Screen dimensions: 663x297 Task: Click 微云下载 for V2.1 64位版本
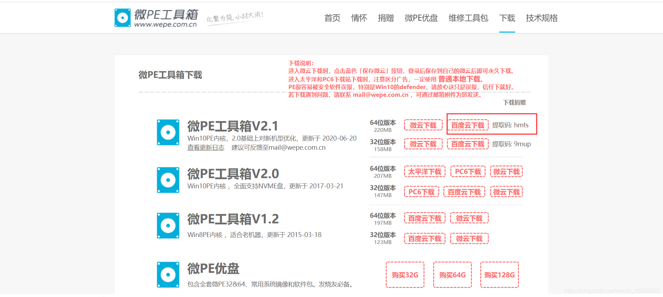(423, 125)
